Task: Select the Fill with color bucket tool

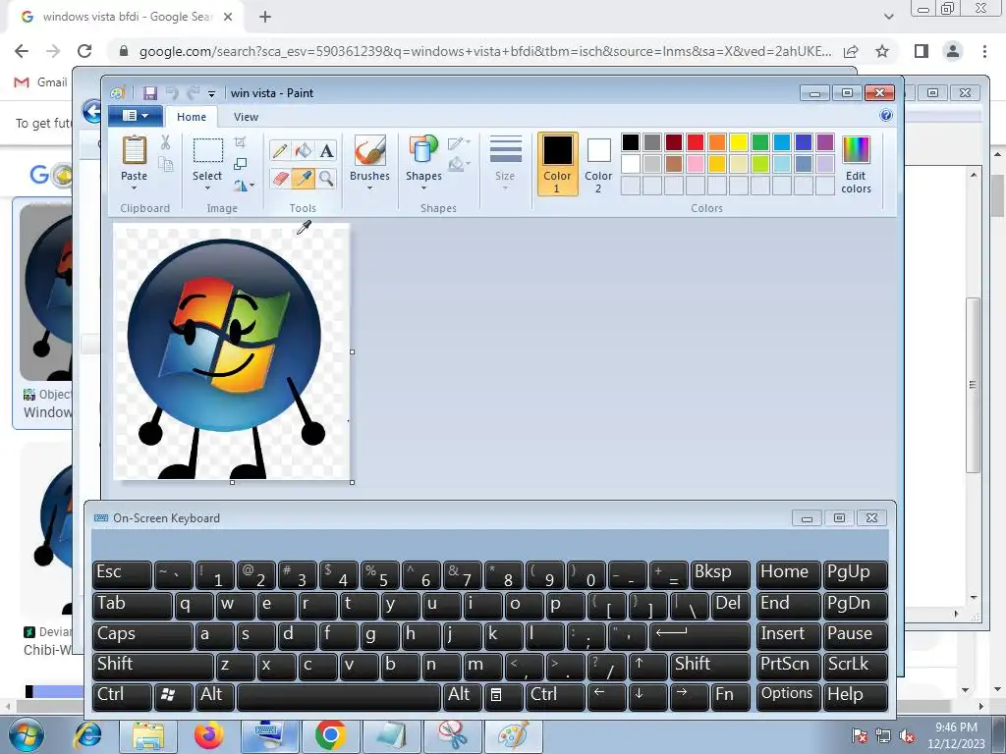Action: [303, 150]
